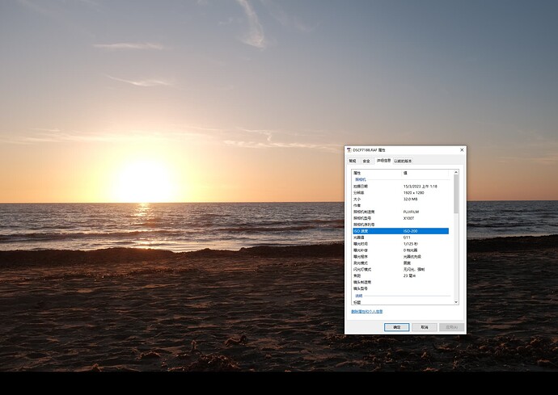Select the aperture row showing f/11
The width and height of the screenshot is (558, 395).
400,237
